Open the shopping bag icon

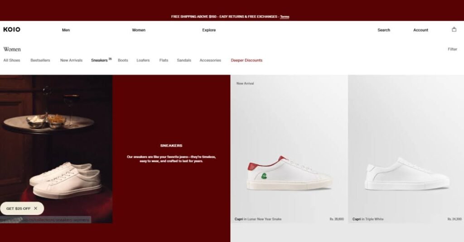(x=454, y=29)
